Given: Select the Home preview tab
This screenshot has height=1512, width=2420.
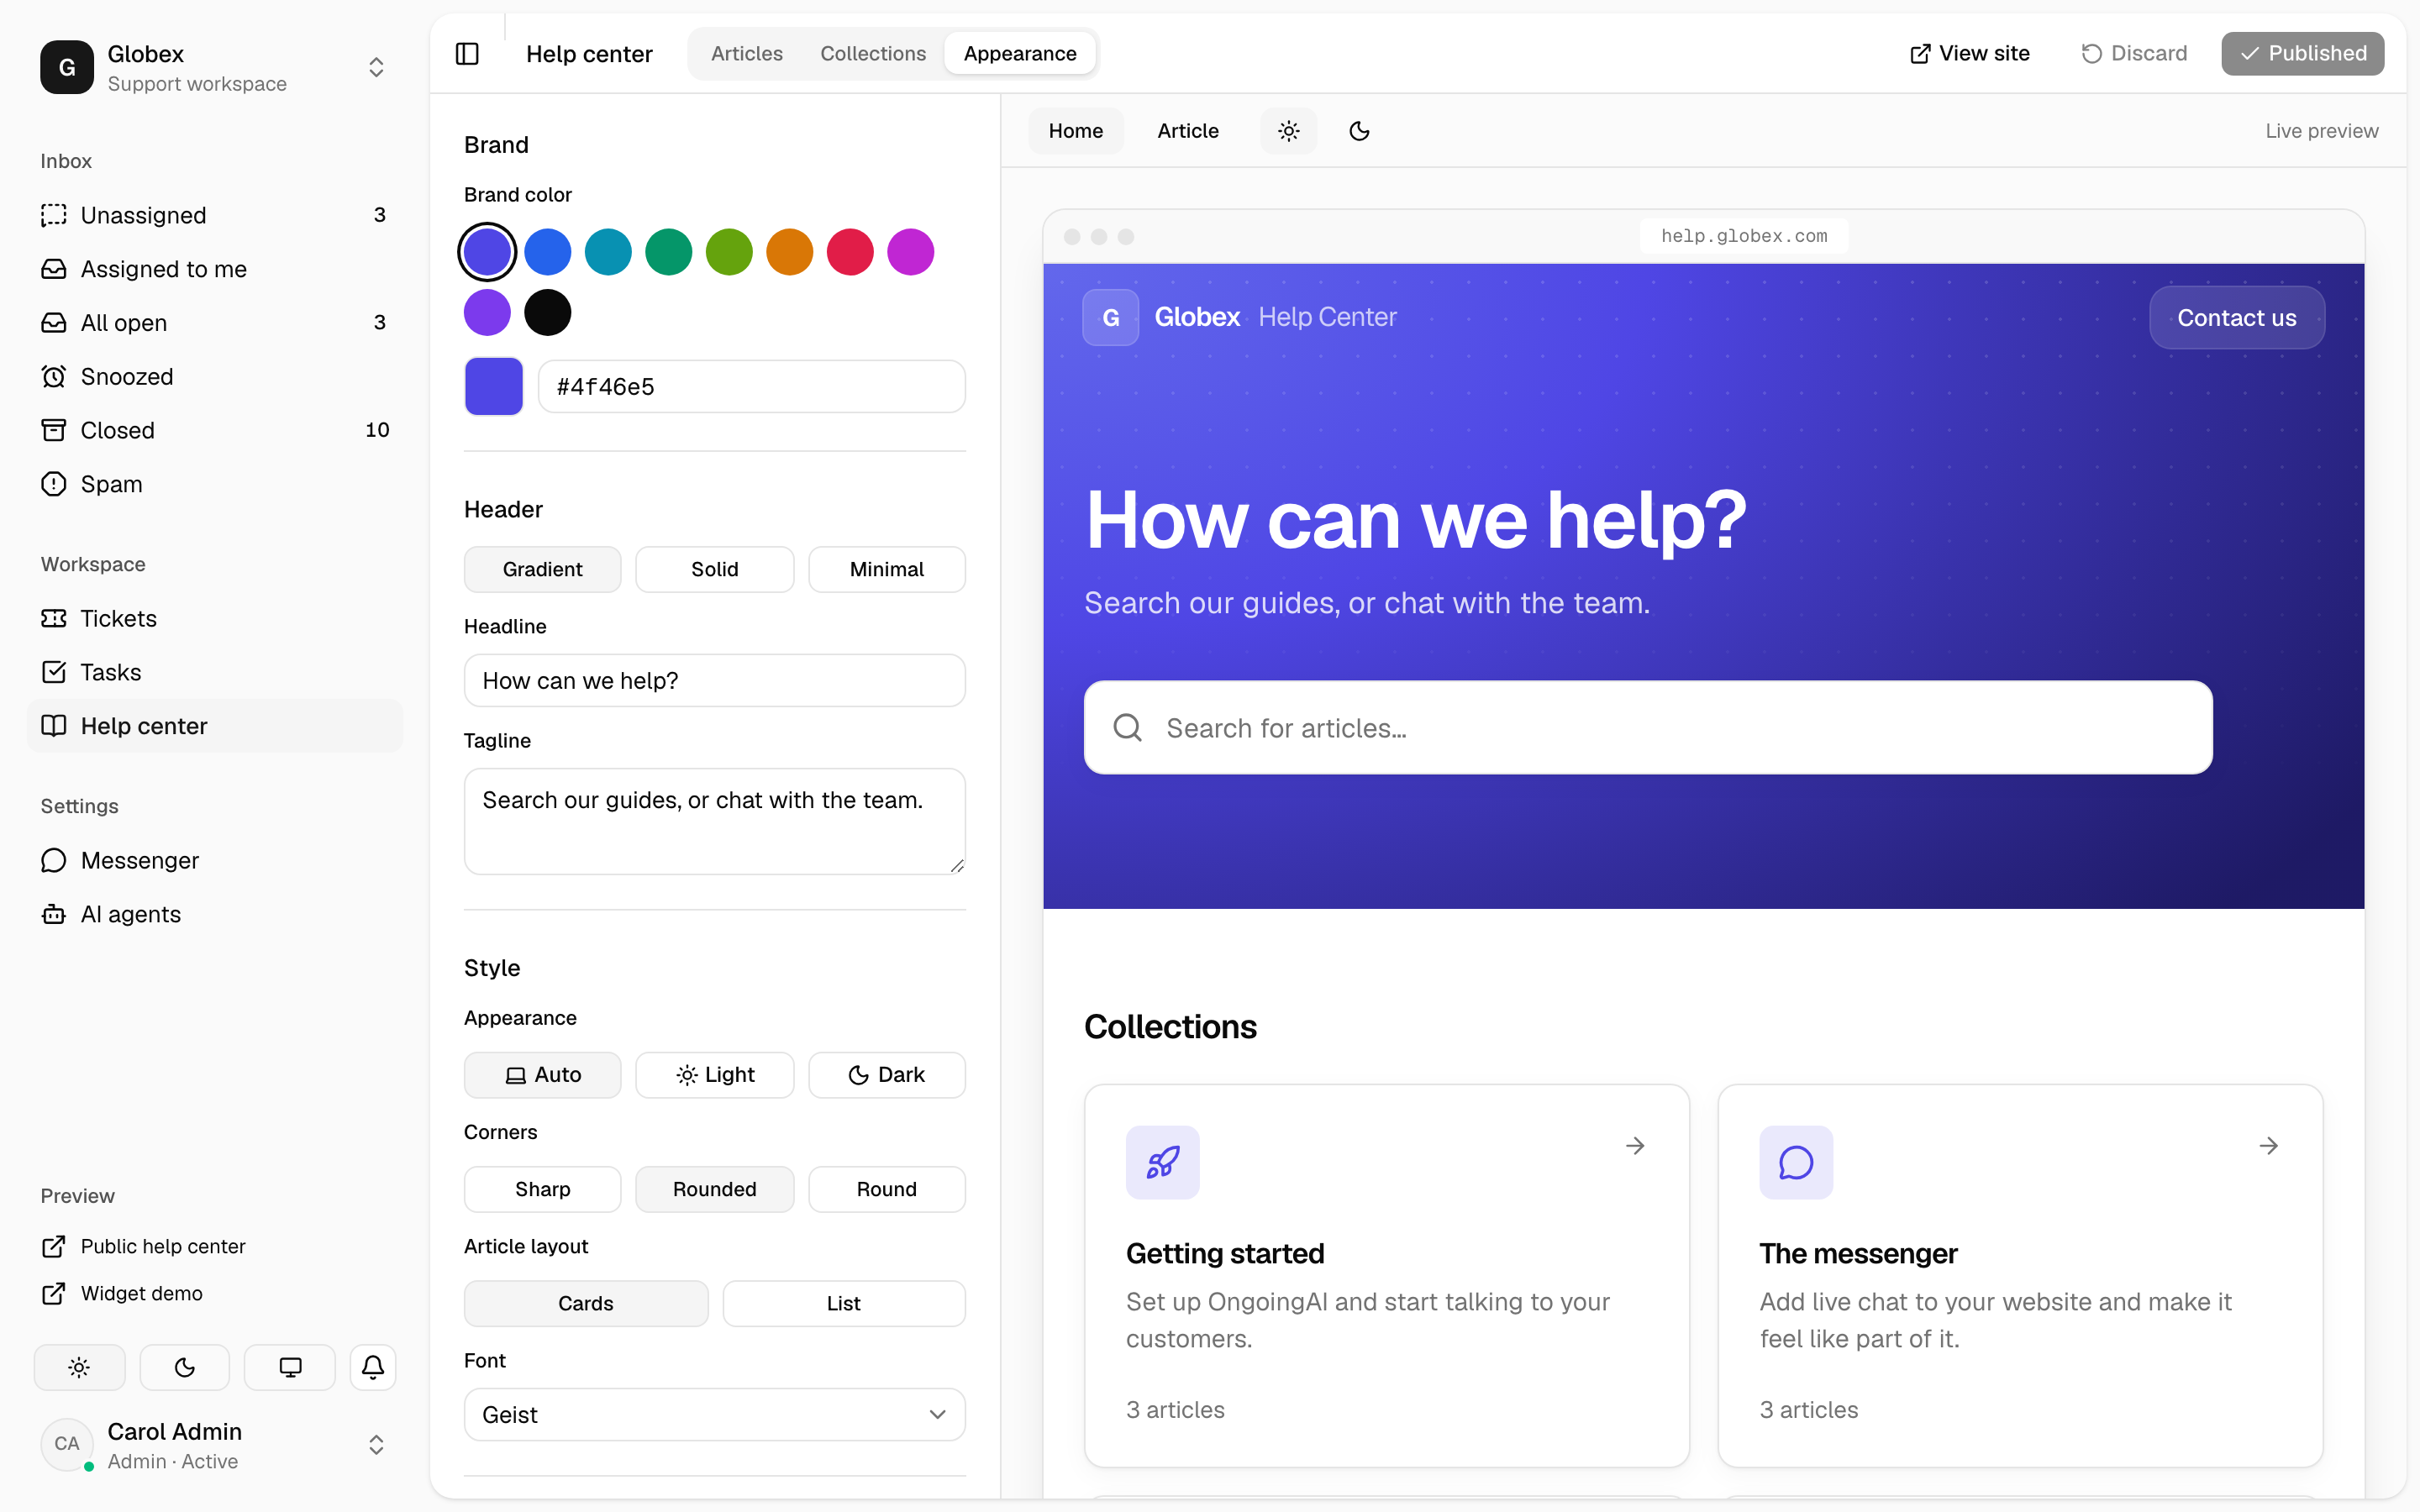Looking at the screenshot, I should (x=1075, y=131).
